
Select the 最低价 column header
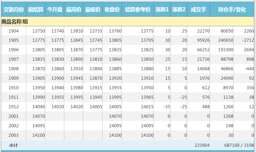[93, 10]
